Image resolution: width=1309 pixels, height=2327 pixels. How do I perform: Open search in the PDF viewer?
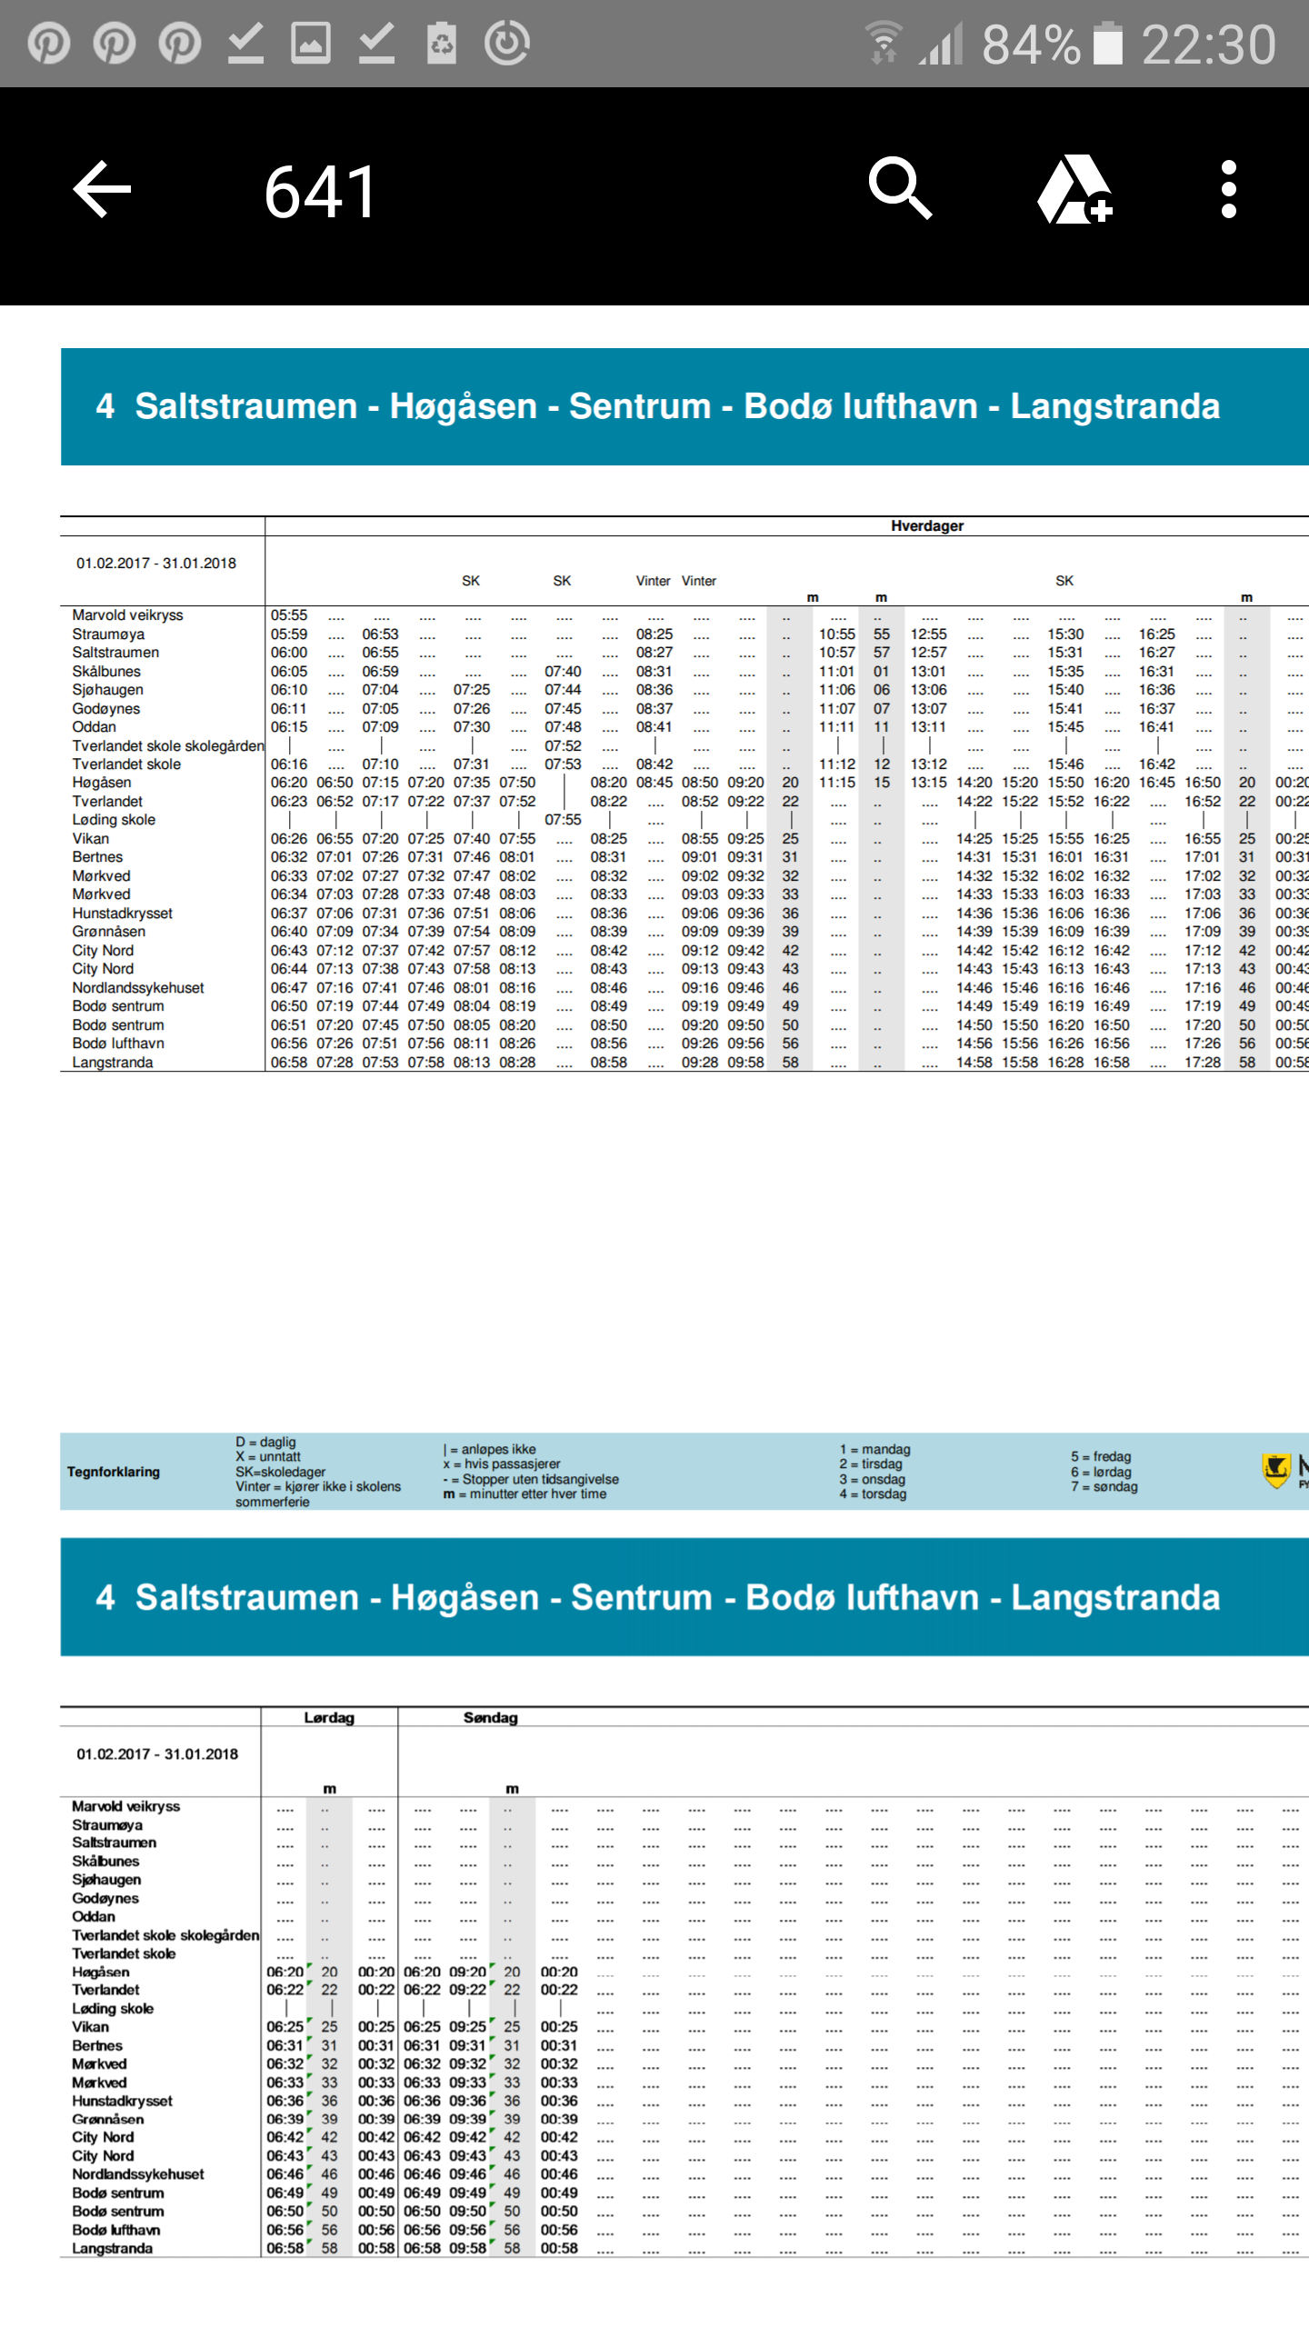(x=899, y=189)
